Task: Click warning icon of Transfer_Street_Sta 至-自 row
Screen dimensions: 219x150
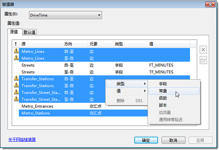Action: coord(16,98)
